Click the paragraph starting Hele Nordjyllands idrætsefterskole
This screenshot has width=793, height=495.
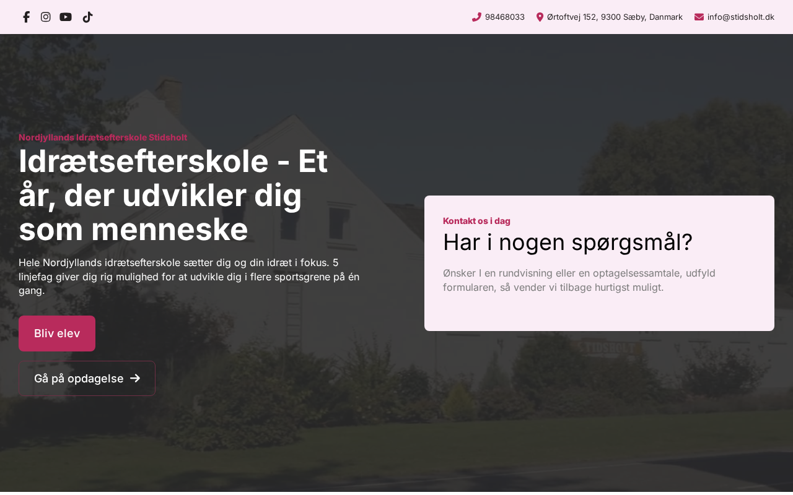(189, 277)
